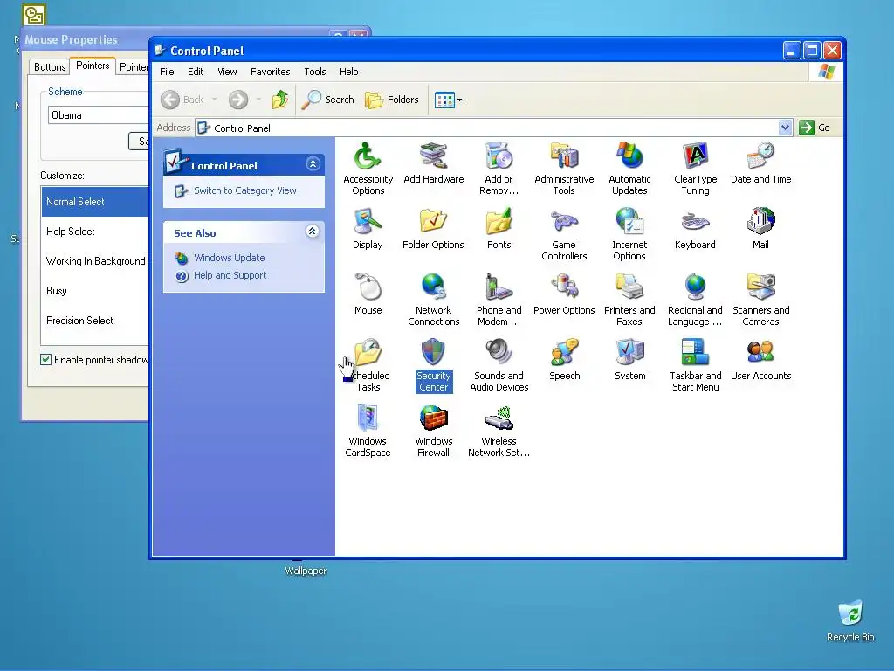Open the View menu
This screenshot has height=671, width=894.
227,72
